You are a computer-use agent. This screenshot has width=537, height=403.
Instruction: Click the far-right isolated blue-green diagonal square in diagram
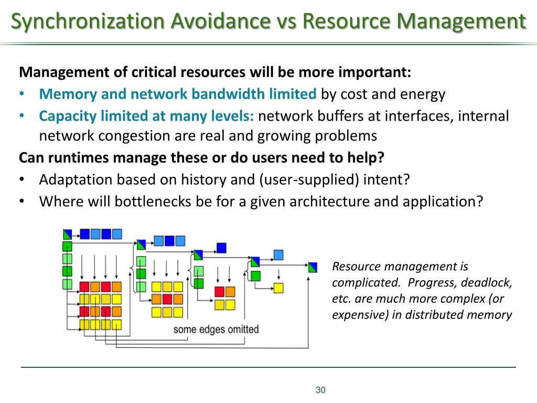click(x=313, y=267)
